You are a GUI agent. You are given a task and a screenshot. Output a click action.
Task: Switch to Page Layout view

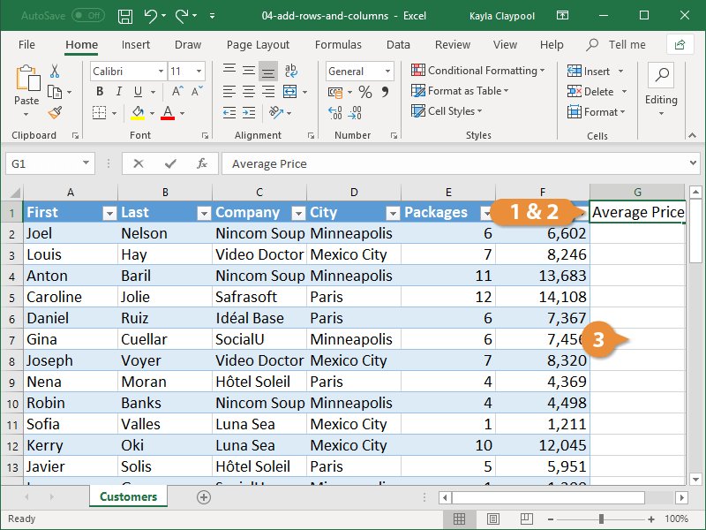(493, 519)
